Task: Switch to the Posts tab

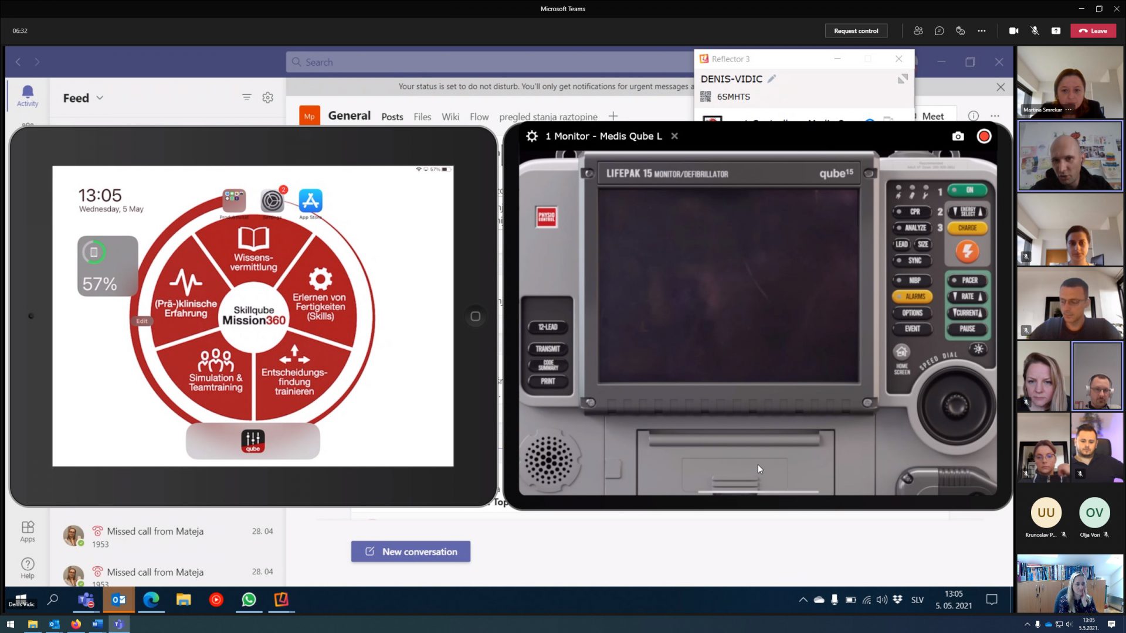Action: (392, 117)
